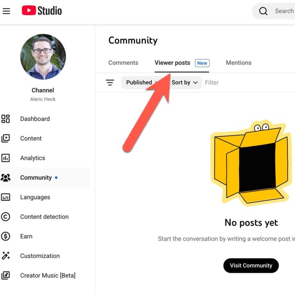Screen dimensions: 295x295
Task: Click the Filter text field
Action: tap(212, 83)
